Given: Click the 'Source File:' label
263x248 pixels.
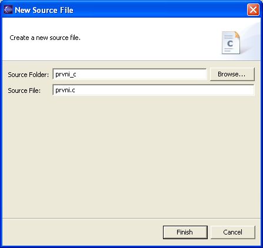Looking at the screenshot, I should tap(24, 91).
